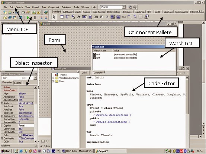Expand the Anchors property

pyautogui.click(x=2, y=103)
